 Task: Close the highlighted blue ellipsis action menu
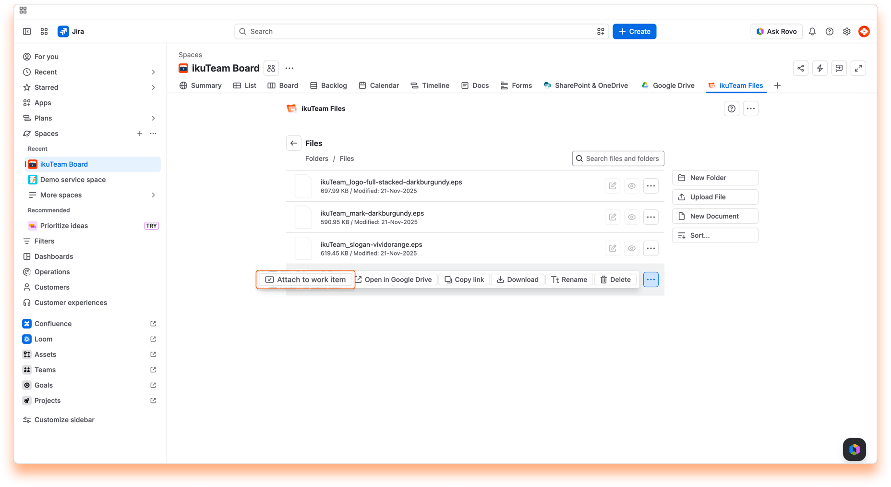tap(651, 280)
